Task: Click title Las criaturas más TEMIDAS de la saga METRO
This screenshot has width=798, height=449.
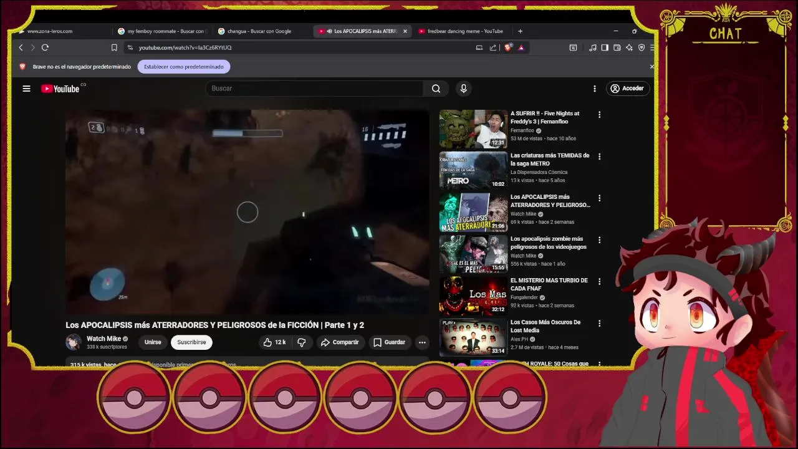Action: [x=550, y=160]
